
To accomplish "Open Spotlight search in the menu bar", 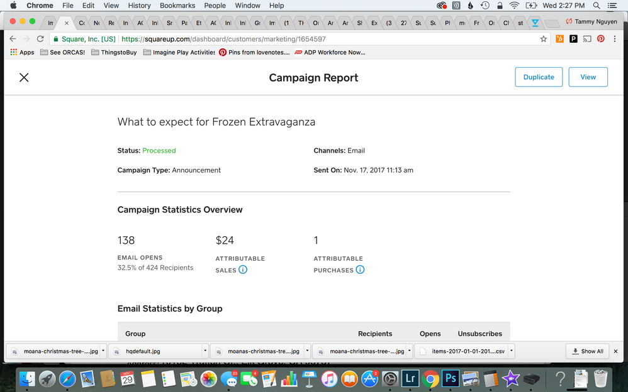I will (596, 6).
